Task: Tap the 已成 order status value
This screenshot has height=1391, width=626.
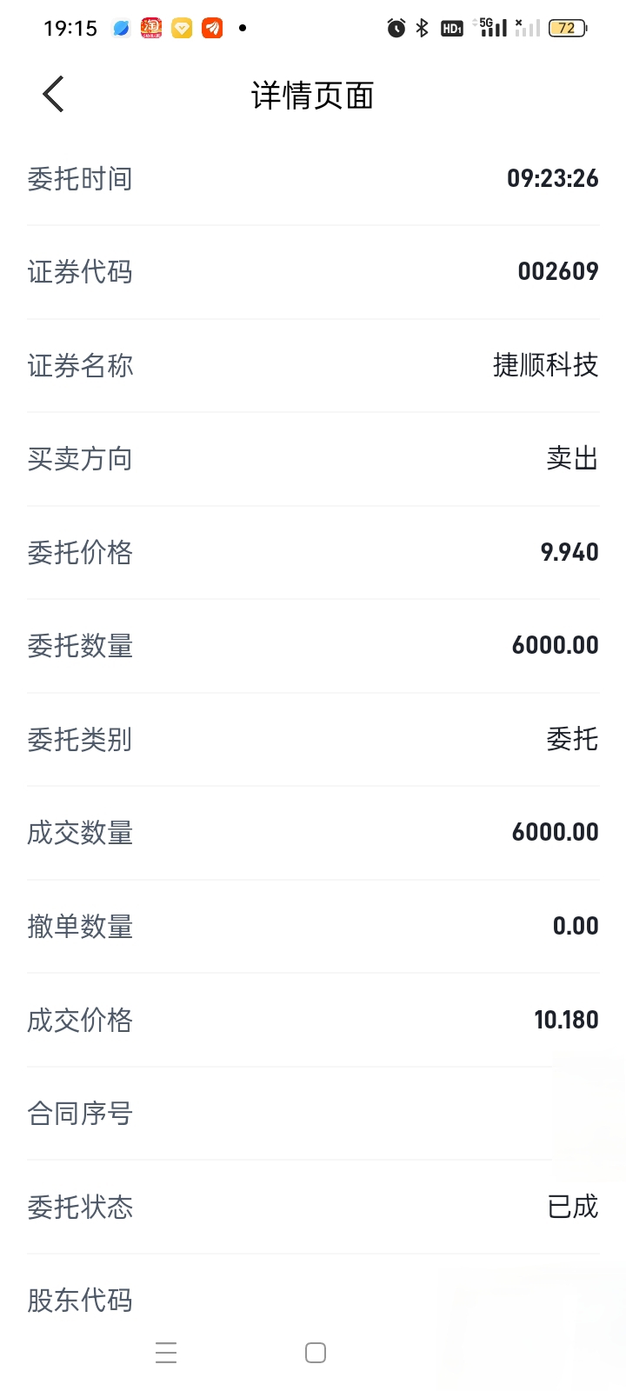Action: tap(572, 1207)
